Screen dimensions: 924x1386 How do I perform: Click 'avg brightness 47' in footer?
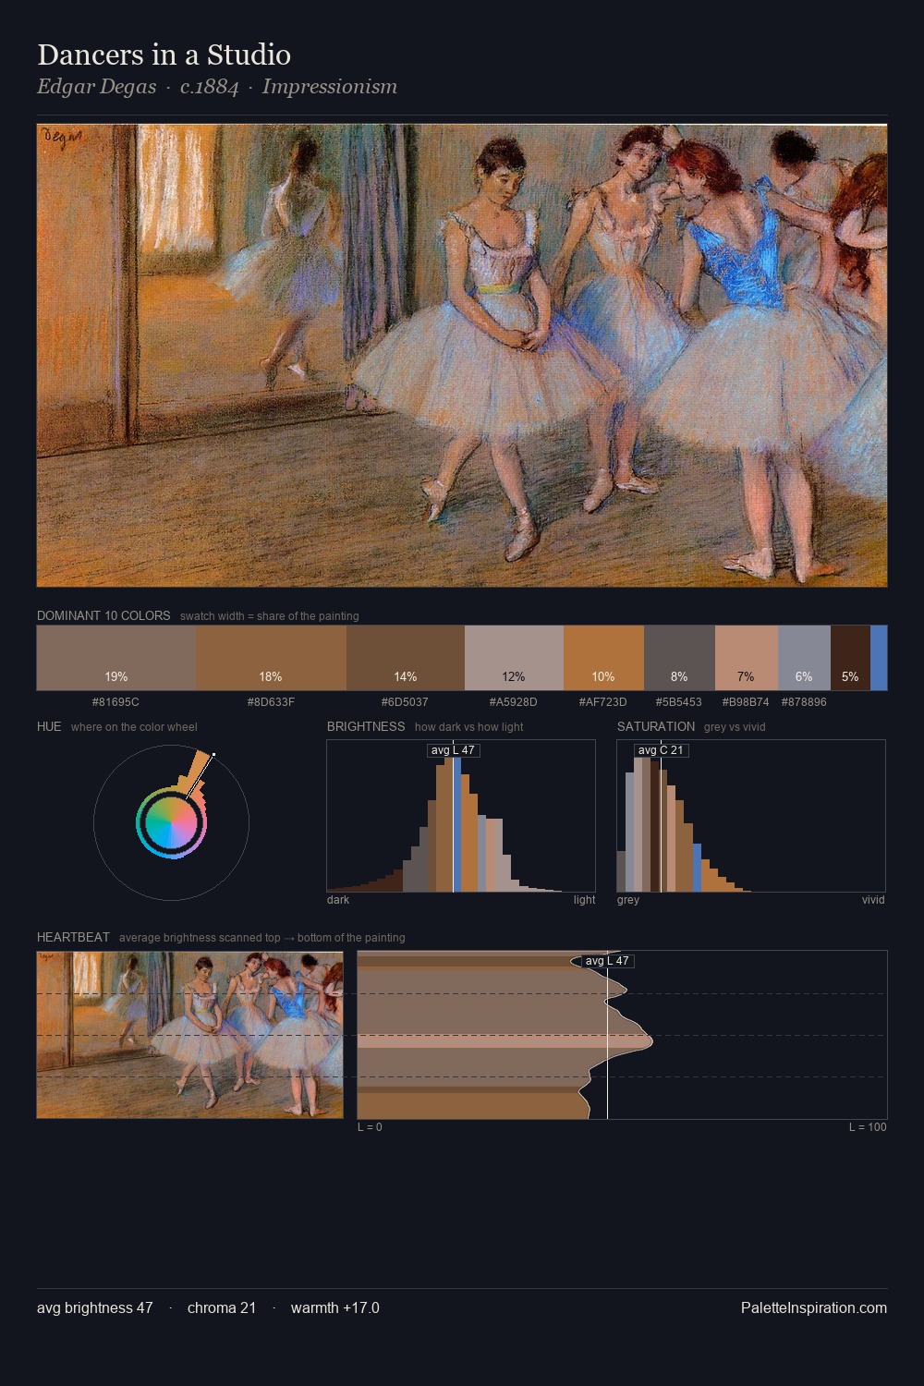(95, 1307)
